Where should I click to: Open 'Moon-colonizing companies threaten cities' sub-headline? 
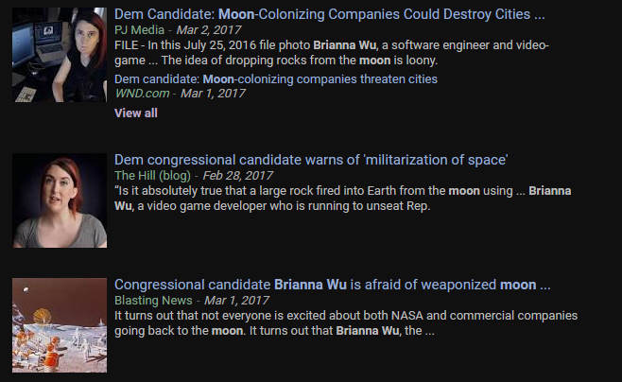[276, 79]
